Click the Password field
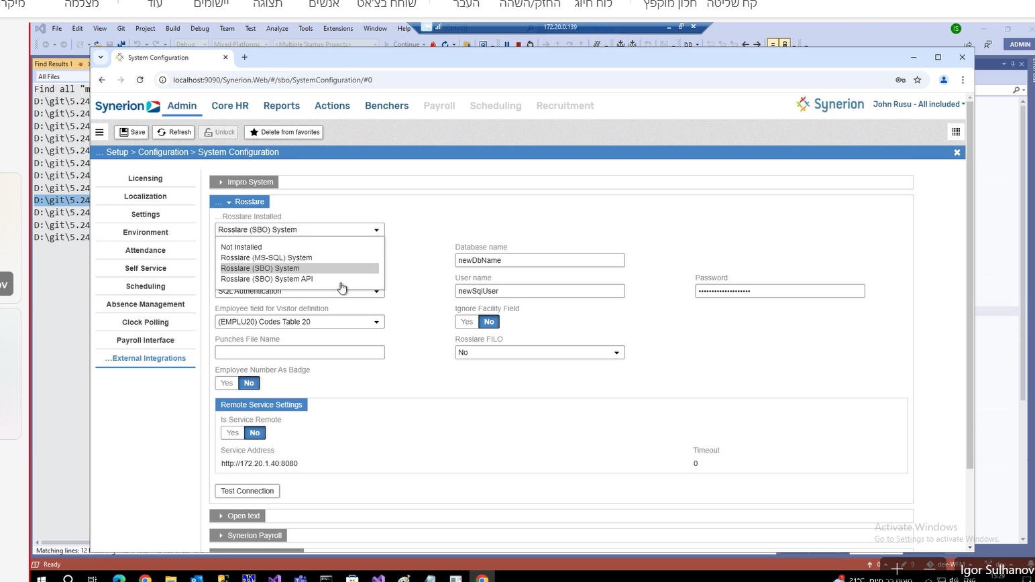This screenshot has width=1035, height=582. pos(780,291)
